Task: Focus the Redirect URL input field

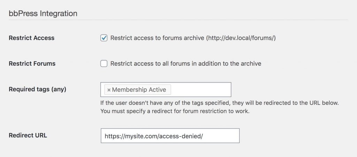Action: tap(170, 136)
